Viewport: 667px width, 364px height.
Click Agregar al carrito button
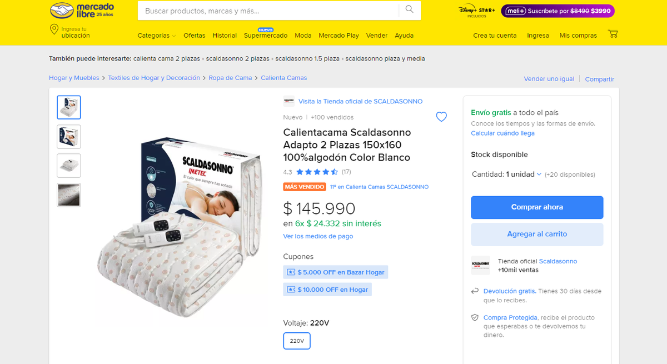point(537,235)
